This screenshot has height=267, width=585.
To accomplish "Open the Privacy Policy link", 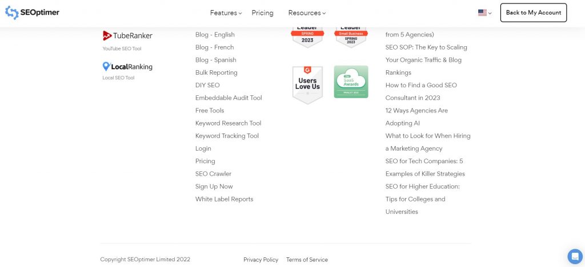I will [x=261, y=260].
